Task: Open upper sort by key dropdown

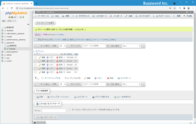Action: coord(131,46)
